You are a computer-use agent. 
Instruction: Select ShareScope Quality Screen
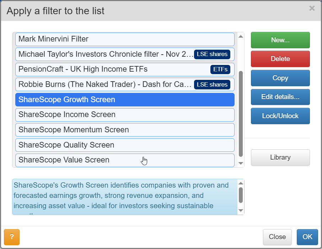point(125,145)
